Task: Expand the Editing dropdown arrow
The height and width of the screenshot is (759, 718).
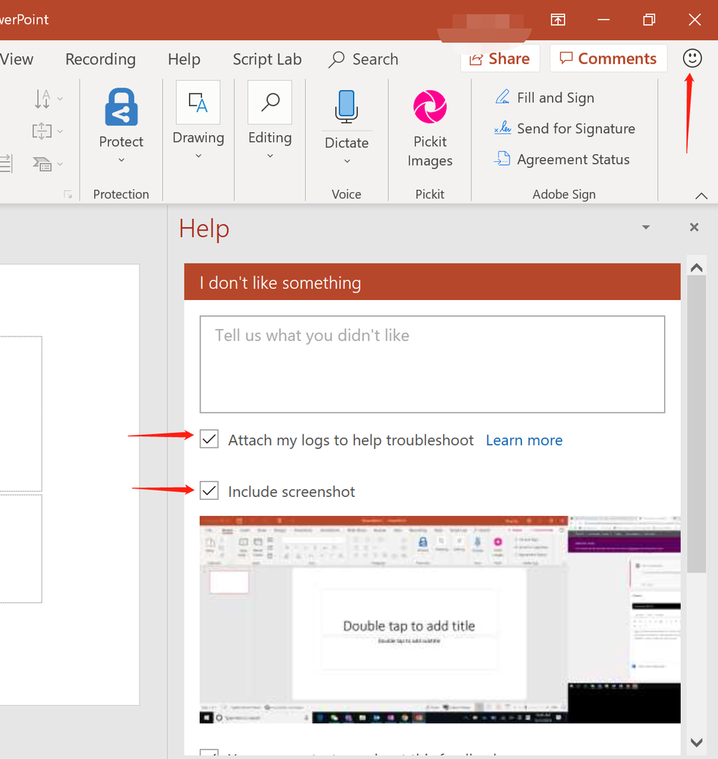Action: click(269, 156)
